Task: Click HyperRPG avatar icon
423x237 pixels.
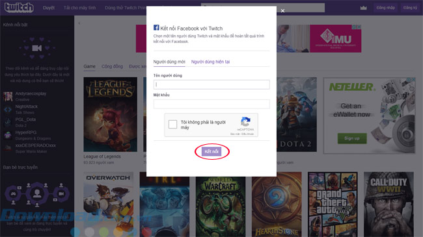Action: (8, 135)
